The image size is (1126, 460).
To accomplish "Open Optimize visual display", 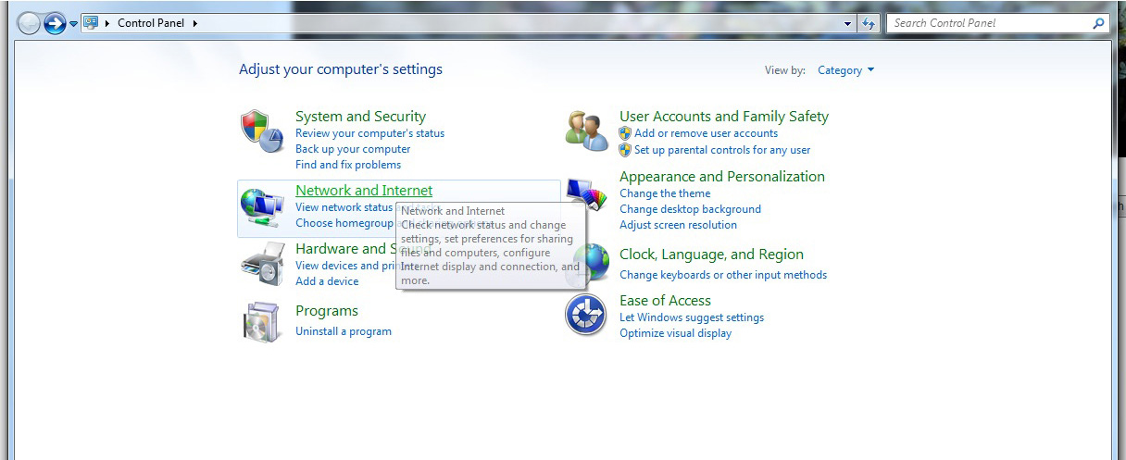I will point(675,333).
